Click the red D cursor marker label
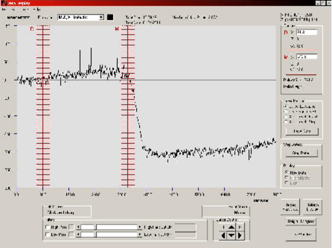 (x=32, y=29)
